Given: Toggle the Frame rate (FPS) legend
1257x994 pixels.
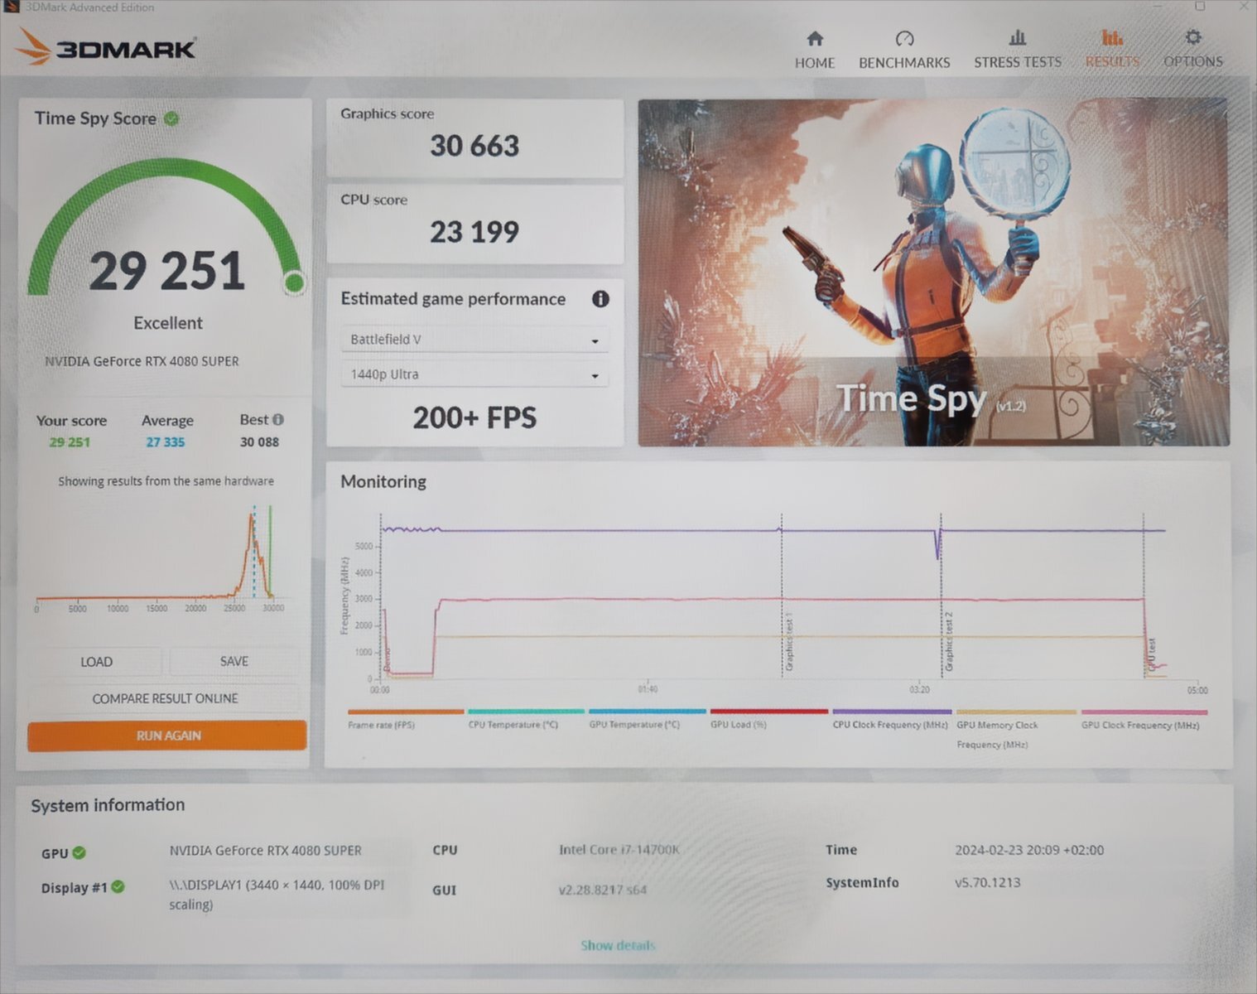Looking at the screenshot, I should tap(405, 719).
